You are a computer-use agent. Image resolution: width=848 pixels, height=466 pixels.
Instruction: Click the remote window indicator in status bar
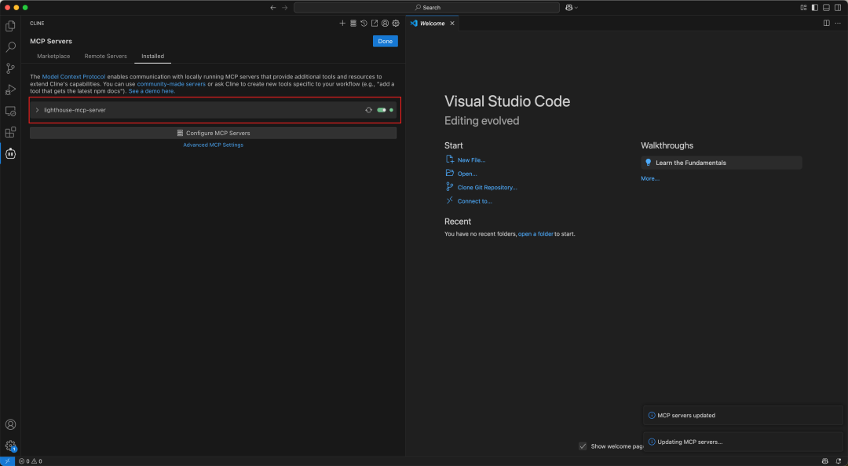[x=7, y=461]
